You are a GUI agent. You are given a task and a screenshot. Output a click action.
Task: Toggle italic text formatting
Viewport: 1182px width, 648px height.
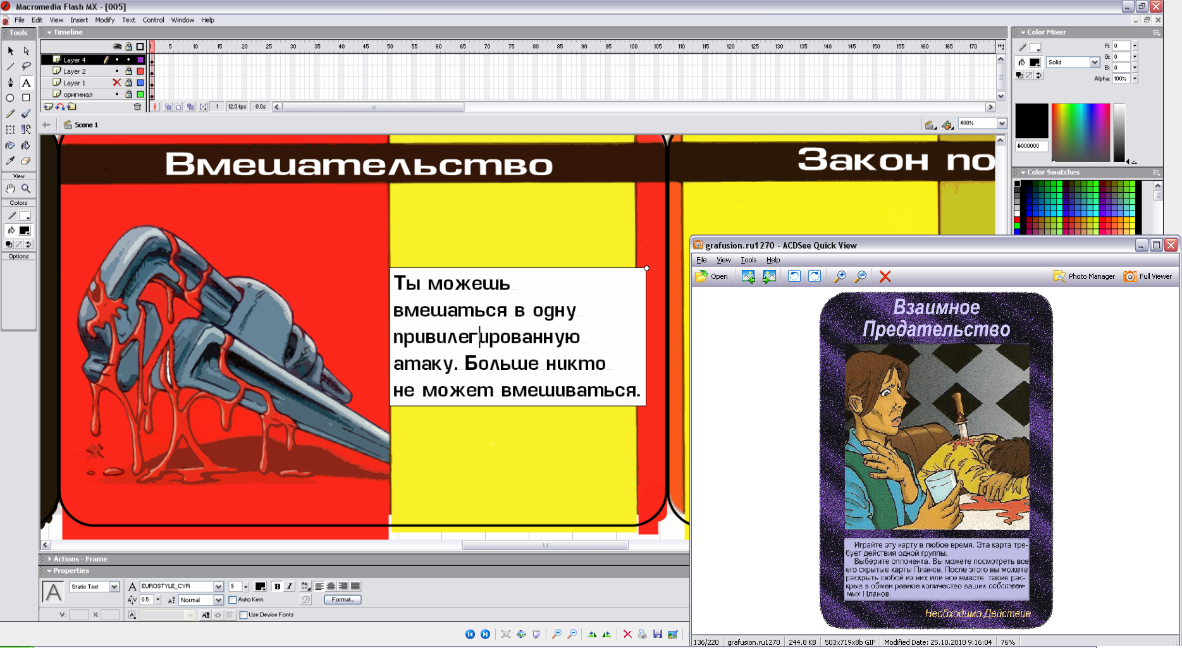289,587
